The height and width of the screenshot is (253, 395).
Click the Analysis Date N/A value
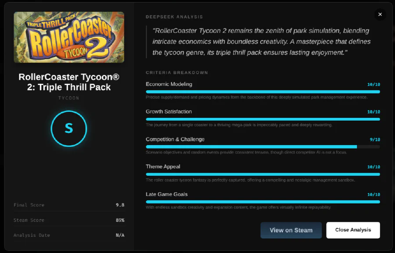tap(120, 235)
